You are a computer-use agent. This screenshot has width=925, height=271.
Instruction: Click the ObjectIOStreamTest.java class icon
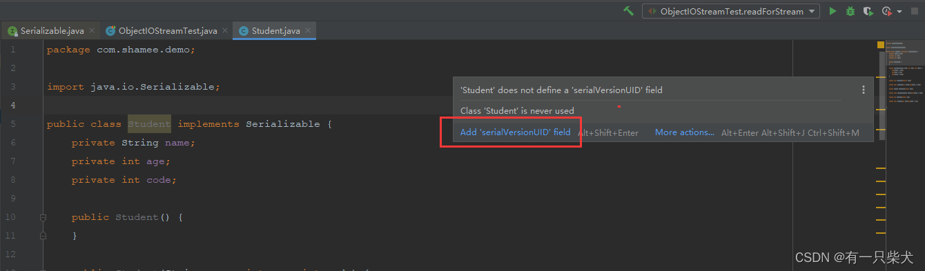110,31
